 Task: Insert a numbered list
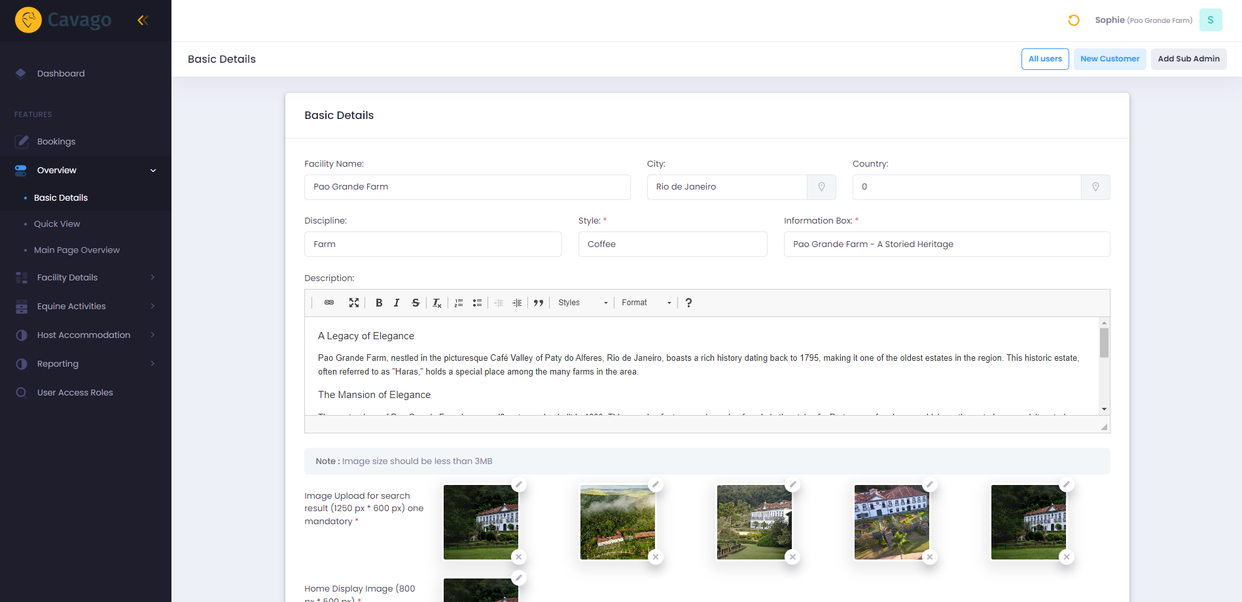pyautogui.click(x=459, y=303)
